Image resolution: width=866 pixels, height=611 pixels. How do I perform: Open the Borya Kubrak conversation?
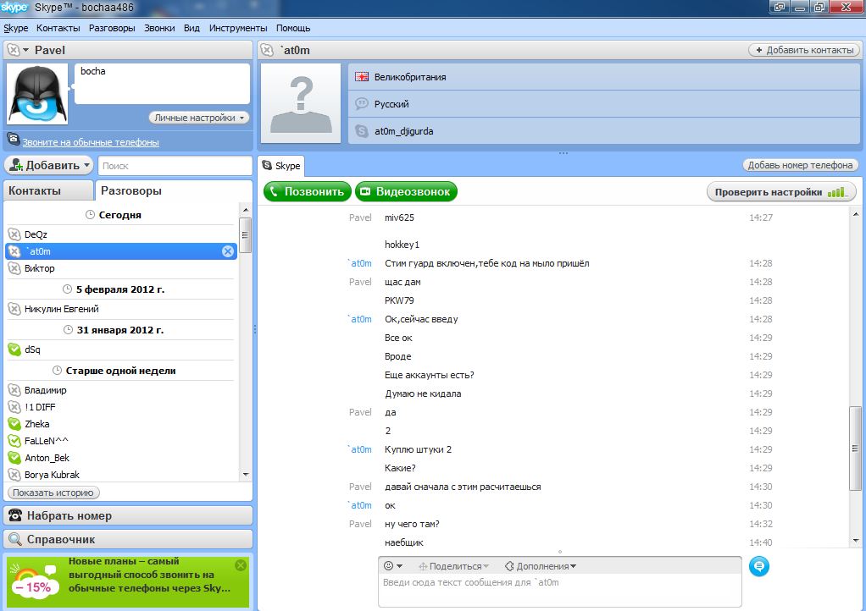click(x=121, y=475)
